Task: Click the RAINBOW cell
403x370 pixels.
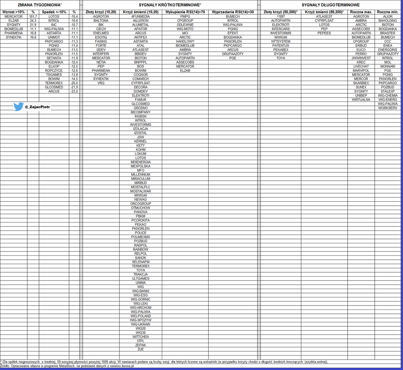Action: coord(141,250)
